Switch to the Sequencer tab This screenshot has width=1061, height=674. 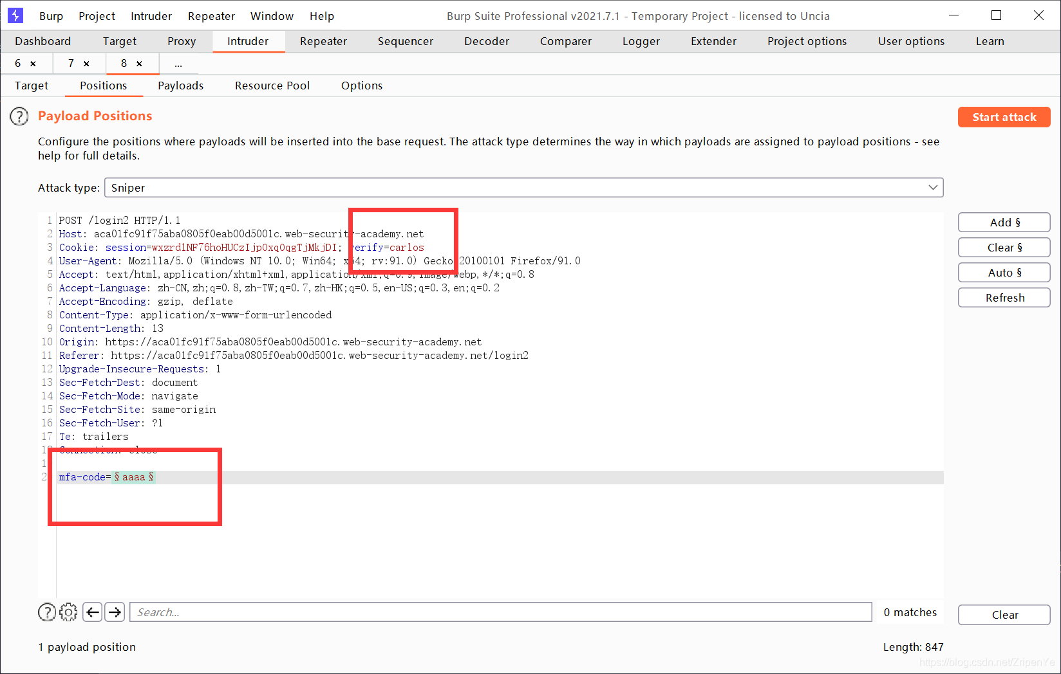[x=406, y=41]
